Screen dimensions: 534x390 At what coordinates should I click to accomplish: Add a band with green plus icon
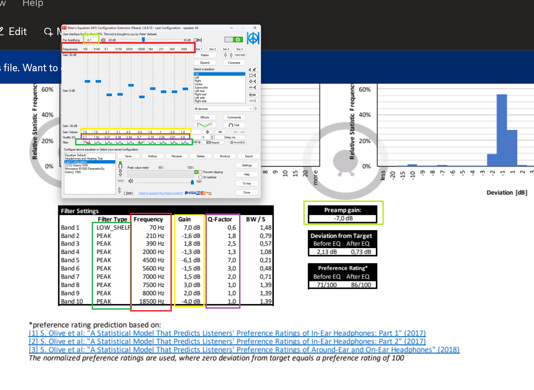207,132
